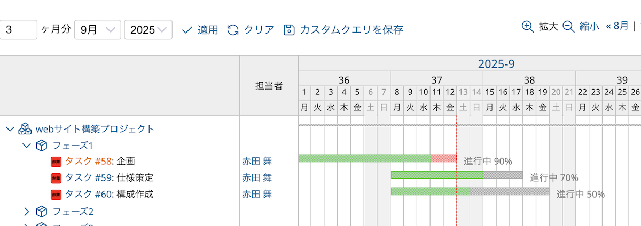Click the save custom query disk icon
The image size is (641, 226).
[x=289, y=30]
